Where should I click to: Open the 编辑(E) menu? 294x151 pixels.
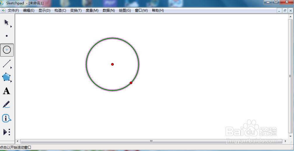(29, 10)
